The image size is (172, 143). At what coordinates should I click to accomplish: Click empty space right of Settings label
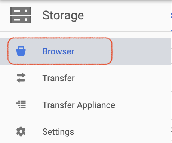[122, 131]
